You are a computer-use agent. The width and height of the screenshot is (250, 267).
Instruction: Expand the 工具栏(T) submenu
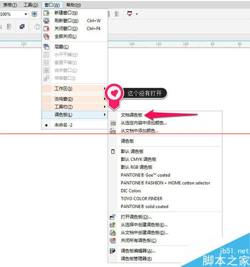74,107
